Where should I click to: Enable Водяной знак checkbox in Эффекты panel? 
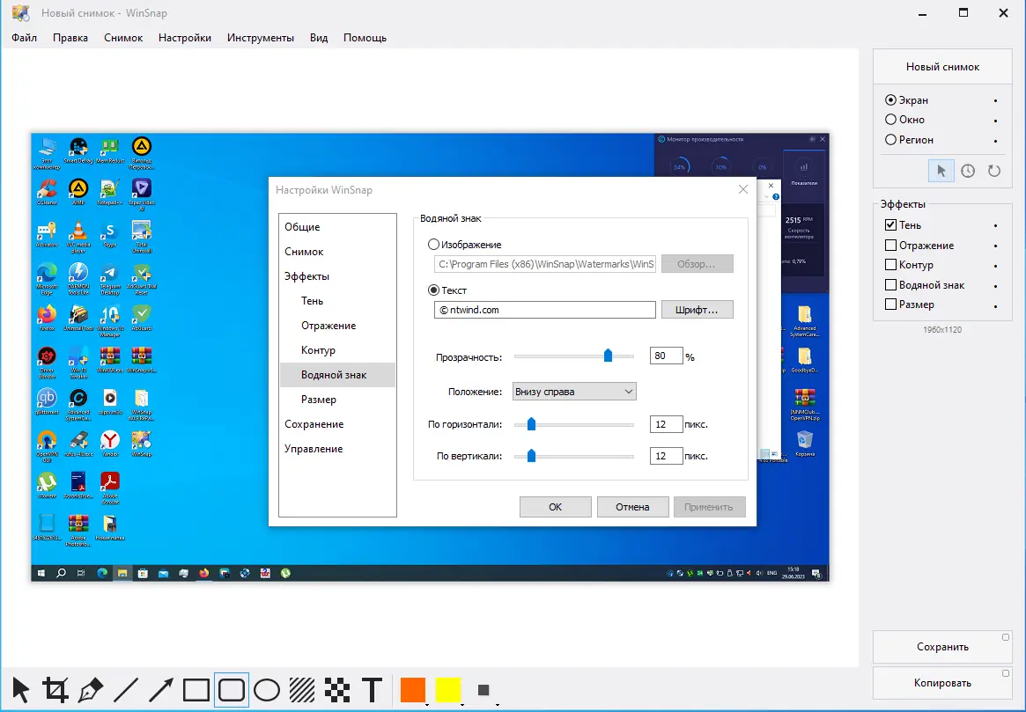[x=890, y=284]
